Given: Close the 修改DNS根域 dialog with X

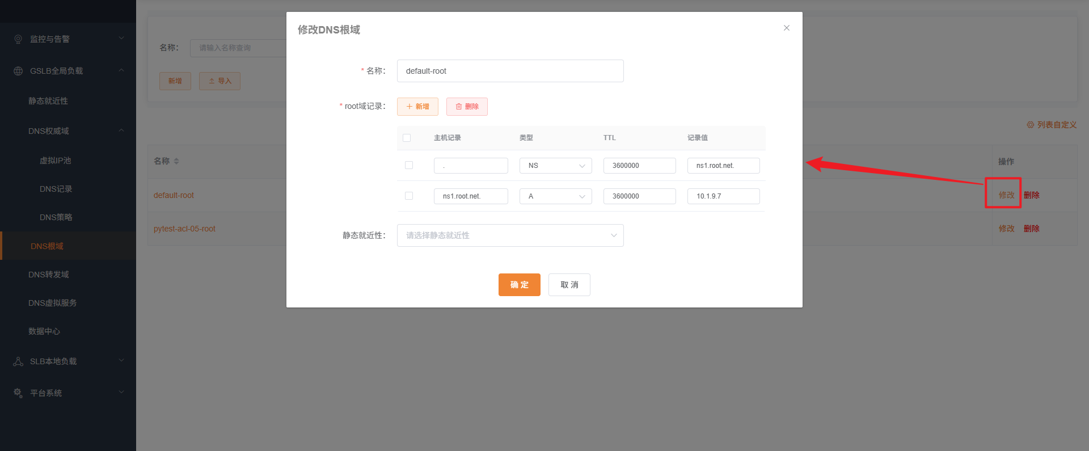Looking at the screenshot, I should (786, 28).
